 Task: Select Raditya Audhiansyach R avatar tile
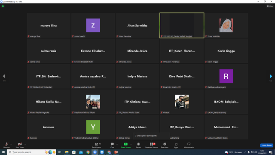tap(226, 76)
